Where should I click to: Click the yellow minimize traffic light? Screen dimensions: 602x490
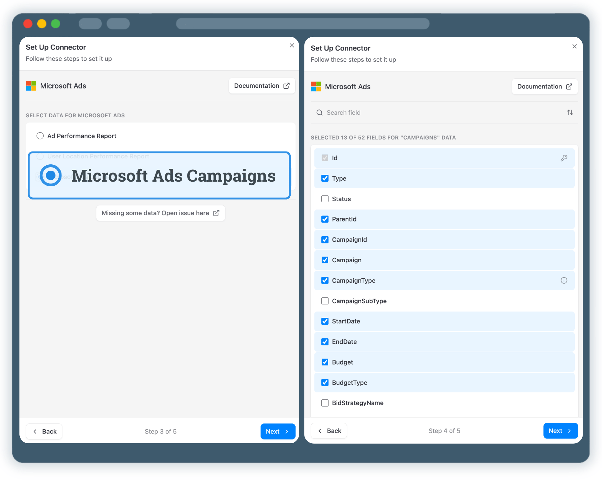pos(42,24)
